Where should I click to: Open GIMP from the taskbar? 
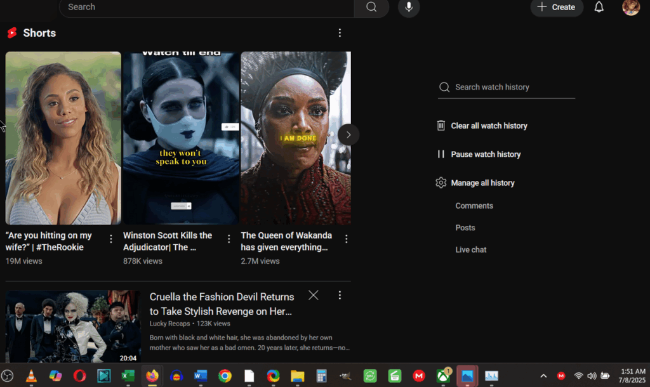click(345, 376)
